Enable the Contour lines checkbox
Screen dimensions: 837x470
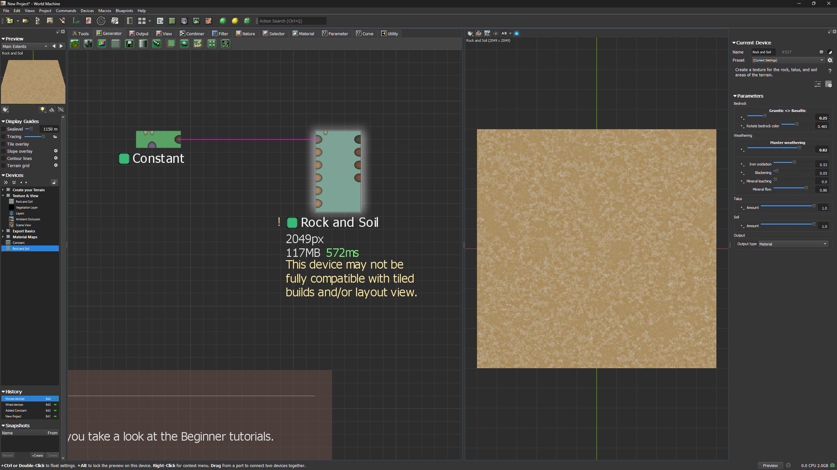4,158
